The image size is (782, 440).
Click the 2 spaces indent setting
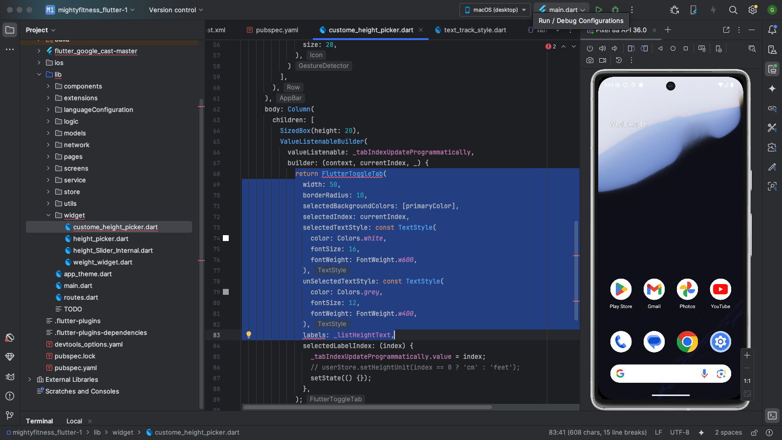tap(728, 433)
